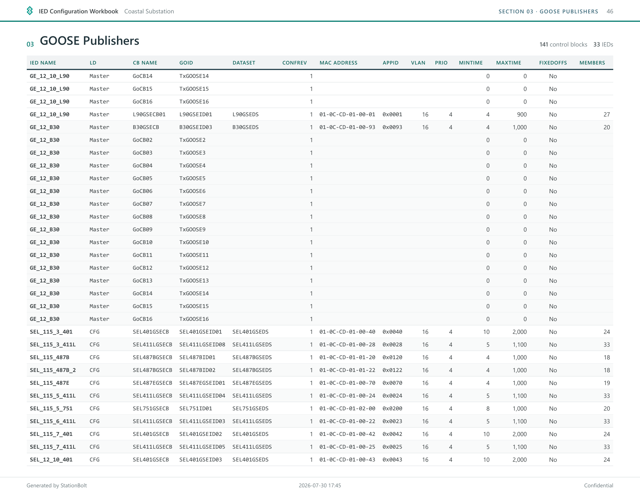Select MAC address 01-0C-CD-01-01-20

347,357
